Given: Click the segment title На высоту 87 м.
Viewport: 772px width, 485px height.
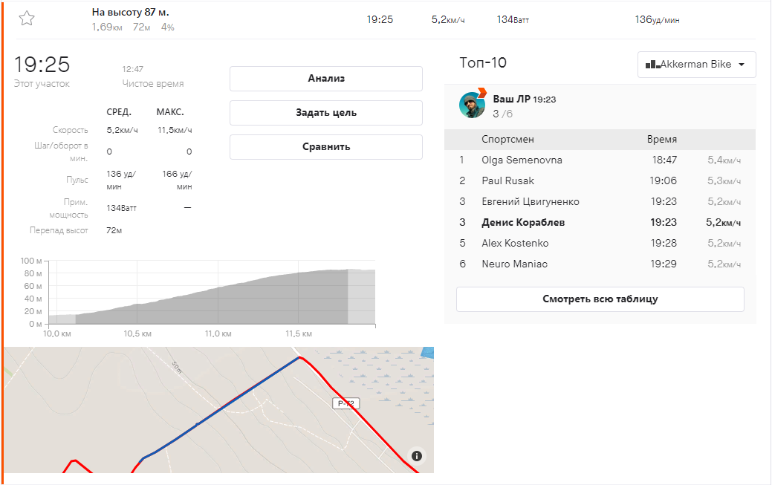Looking at the screenshot, I should (130, 13).
